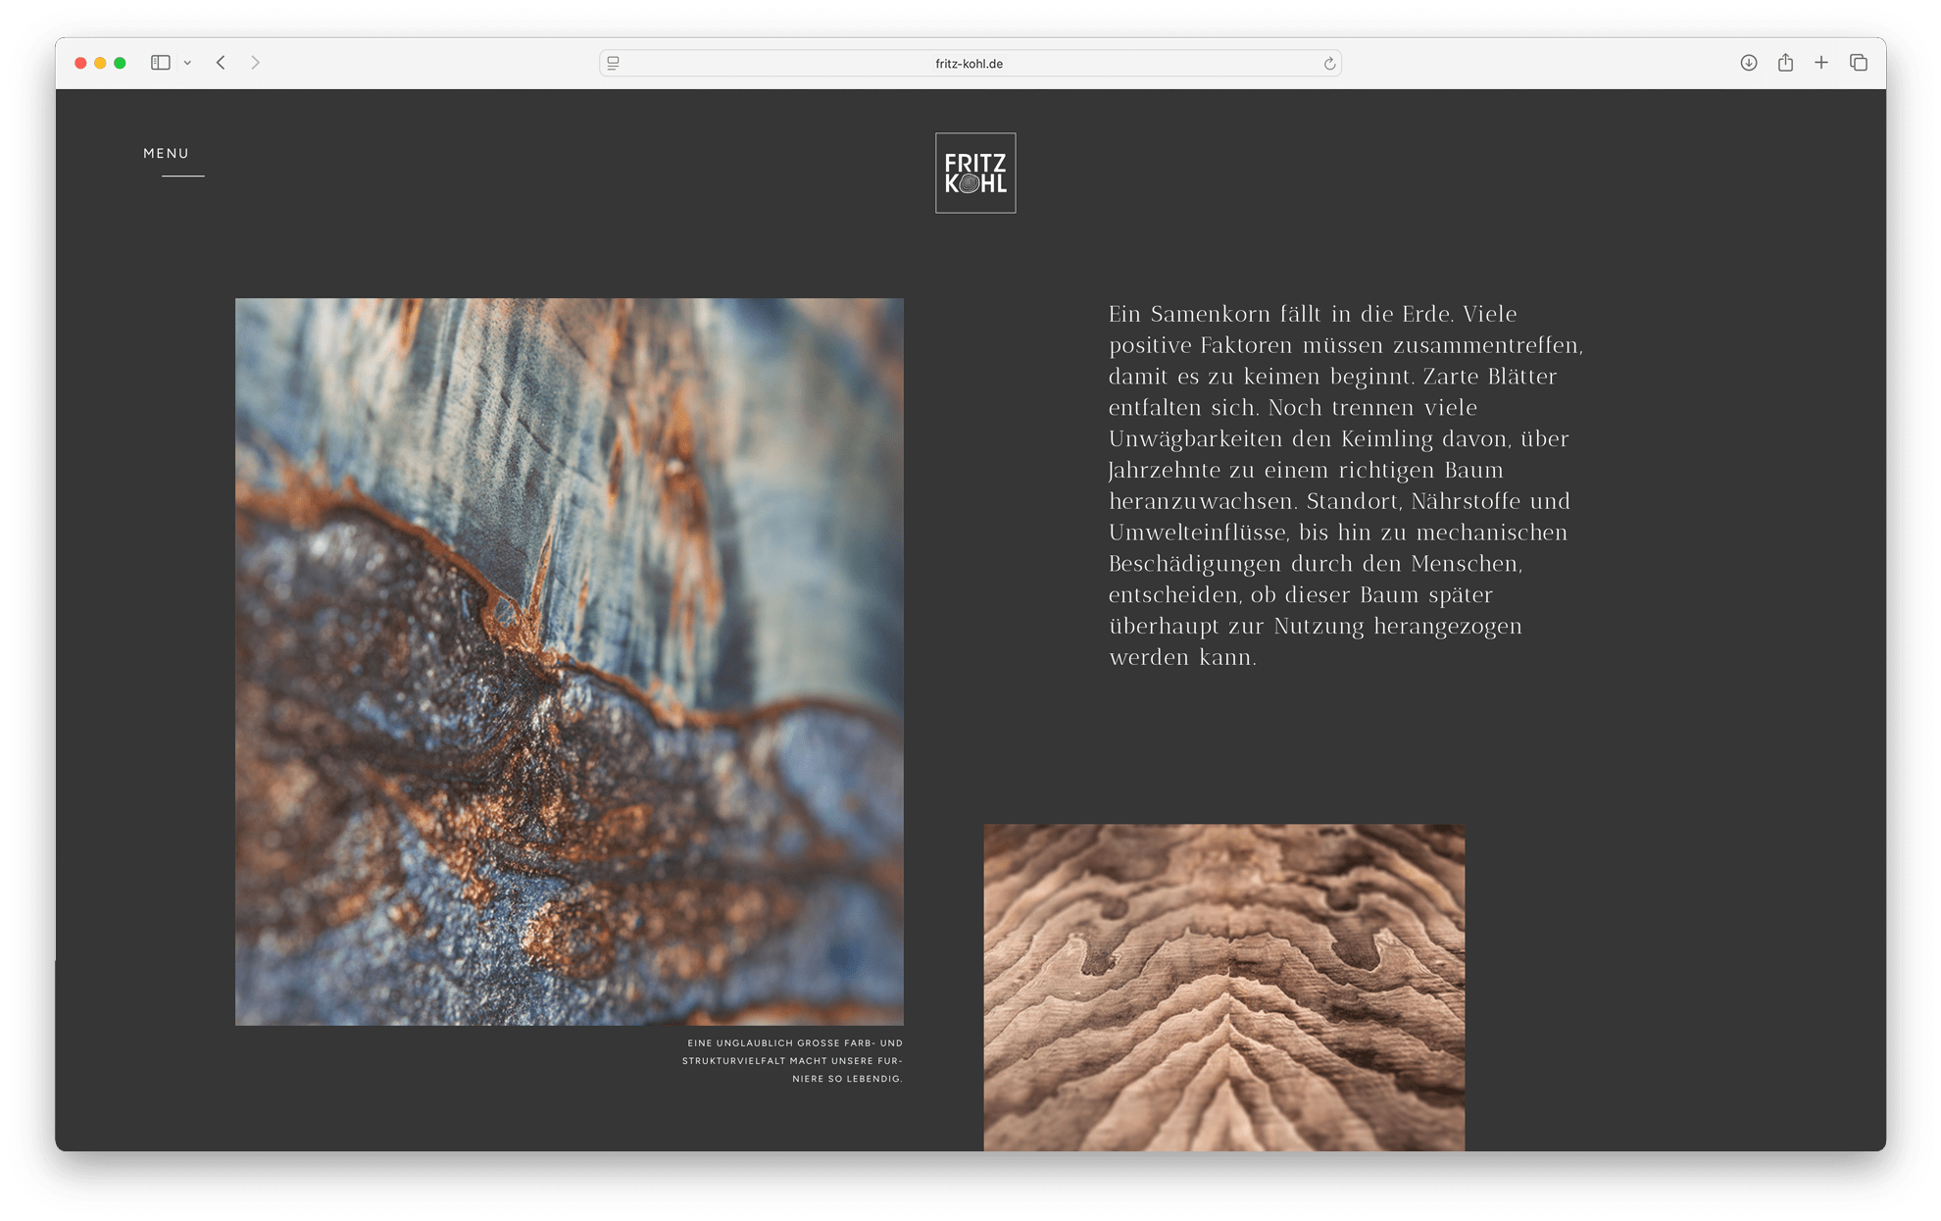Click the image caption about Furniere
Viewport: 1941px width, 1221px height.
pyautogui.click(x=792, y=1060)
